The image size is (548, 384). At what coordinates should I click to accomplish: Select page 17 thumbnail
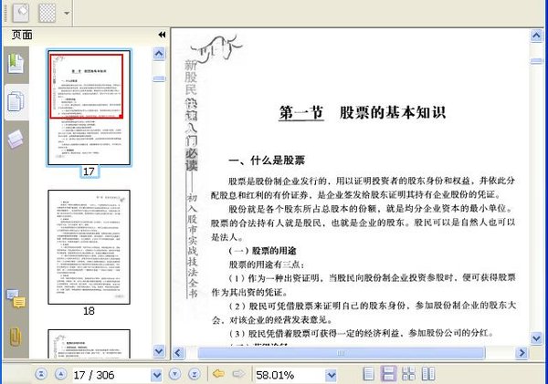pos(90,108)
